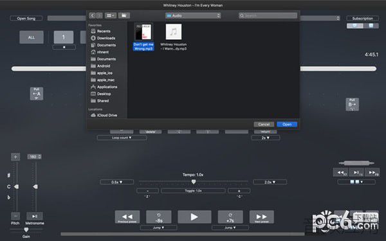Click the Toggle: 1.0x tempo button
Viewport: 386px width, 241px height.
pos(193,191)
